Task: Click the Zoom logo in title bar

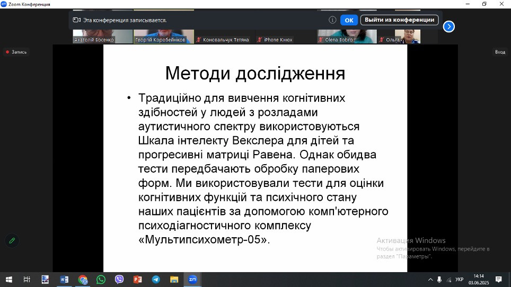Action: coord(4,4)
